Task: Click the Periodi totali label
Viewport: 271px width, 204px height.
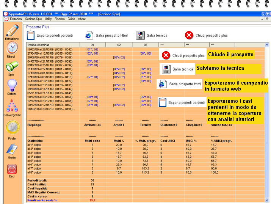Action: [x=37, y=180]
